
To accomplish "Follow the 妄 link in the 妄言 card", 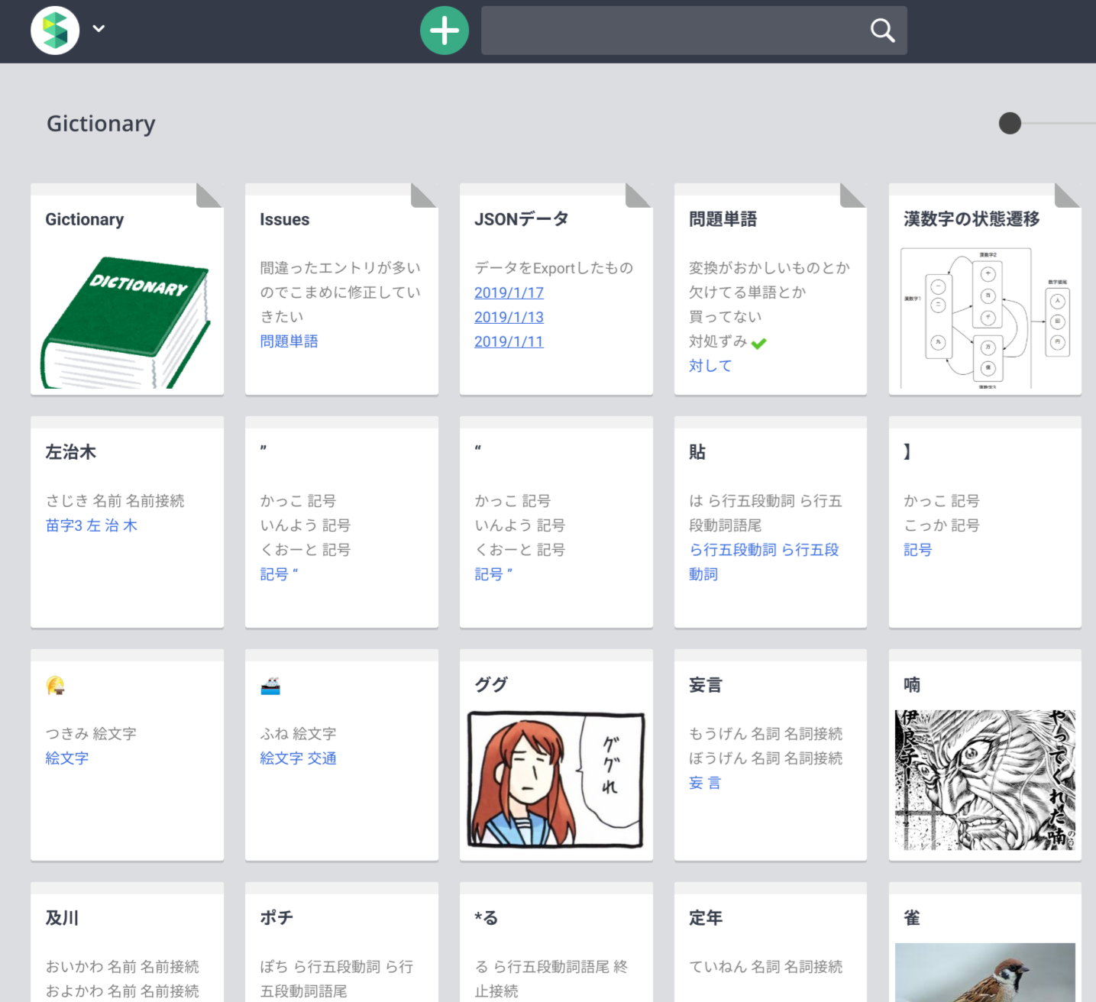I will click(x=696, y=783).
